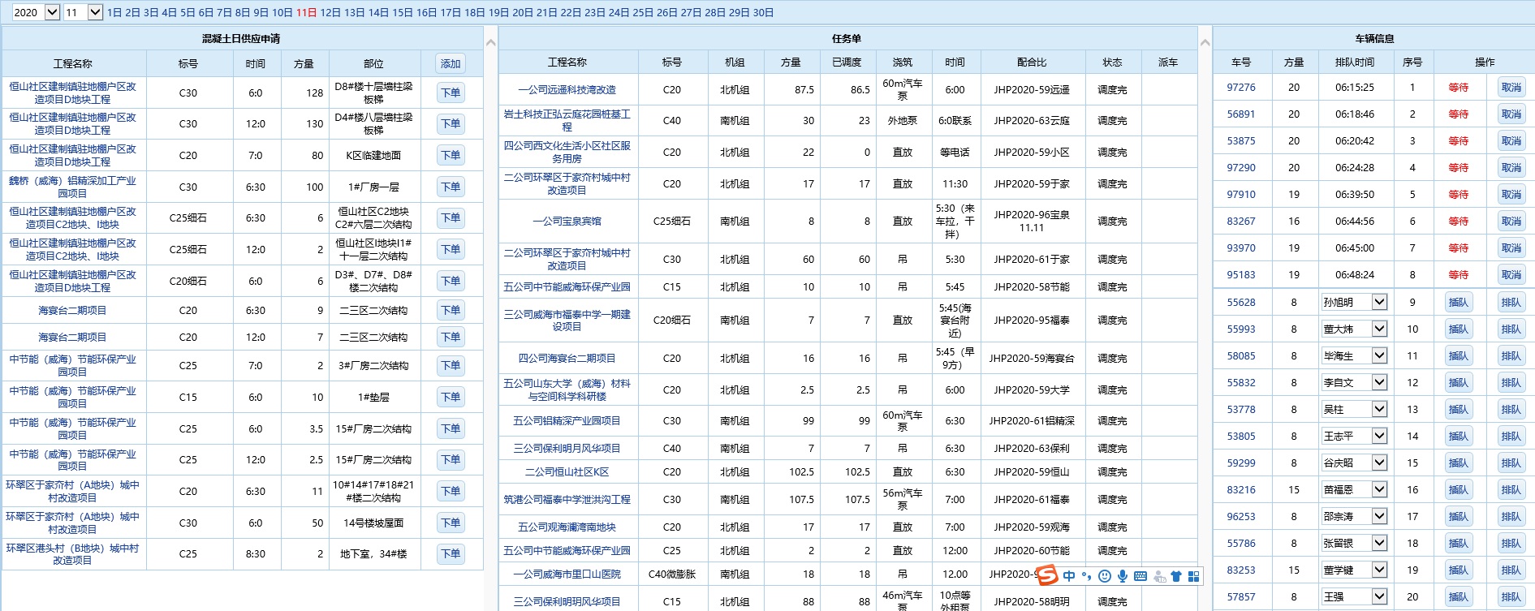1535x611 pixels.
Task: Click the Sogou input method logo
Action: tap(1047, 575)
